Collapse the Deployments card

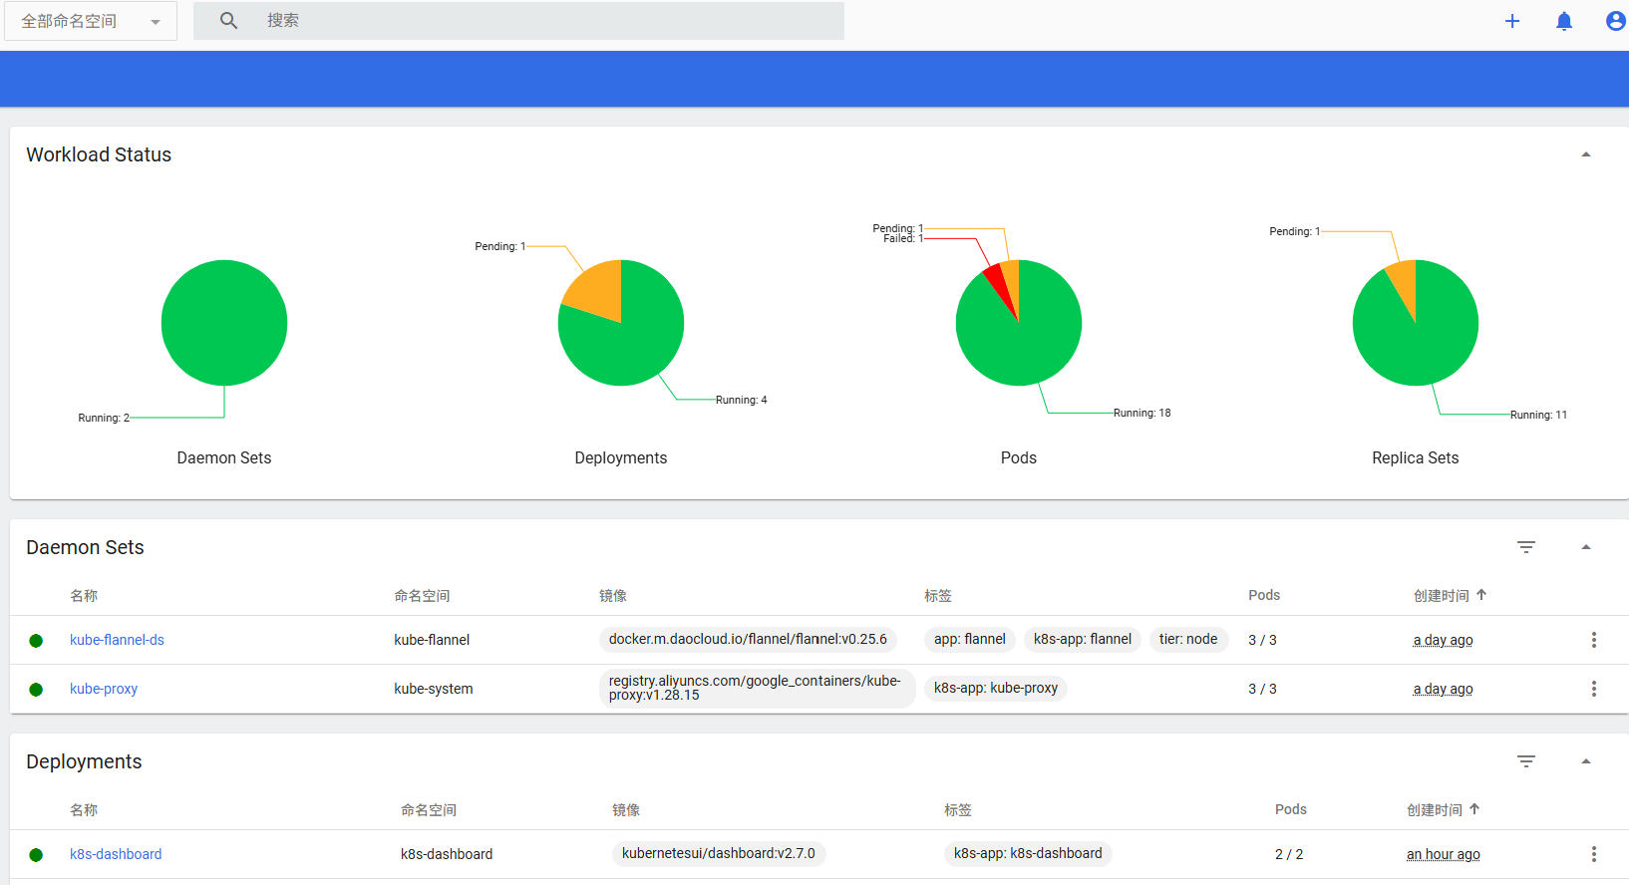tap(1586, 761)
